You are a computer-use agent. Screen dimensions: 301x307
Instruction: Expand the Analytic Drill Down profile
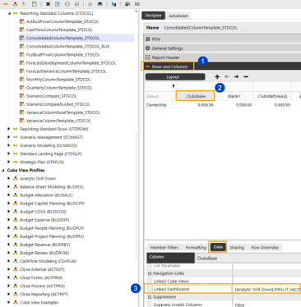[9, 178]
